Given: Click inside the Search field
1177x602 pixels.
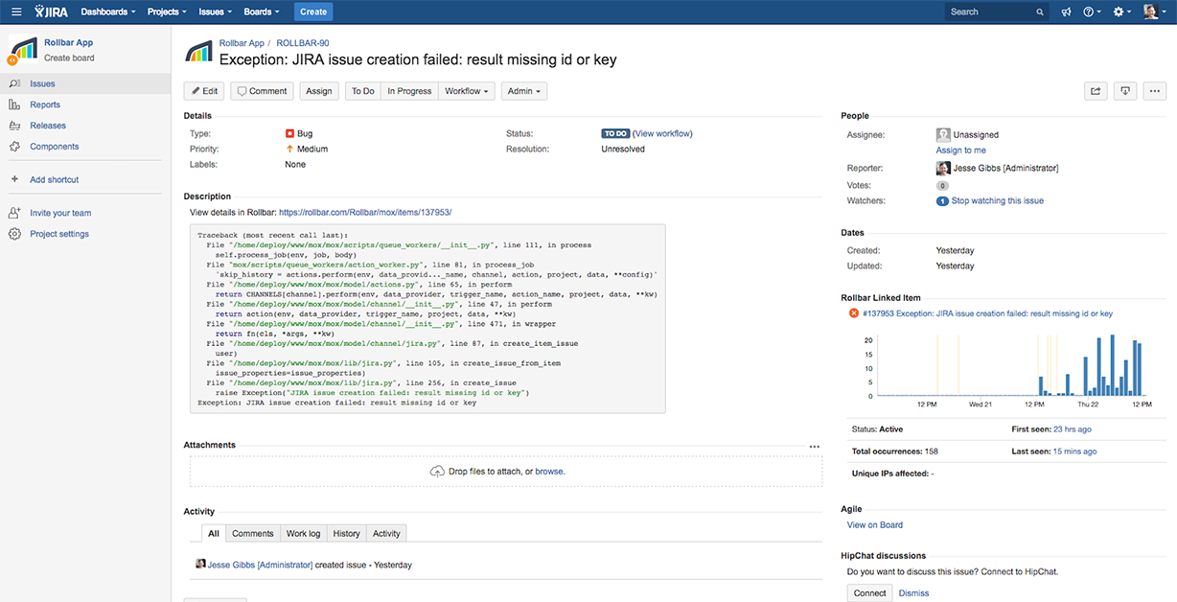Looking at the screenshot, I should pyautogui.click(x=997, y=12).
